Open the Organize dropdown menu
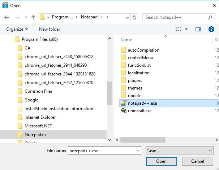The width and height of the screenshot is (219, 170). point(17,29)
